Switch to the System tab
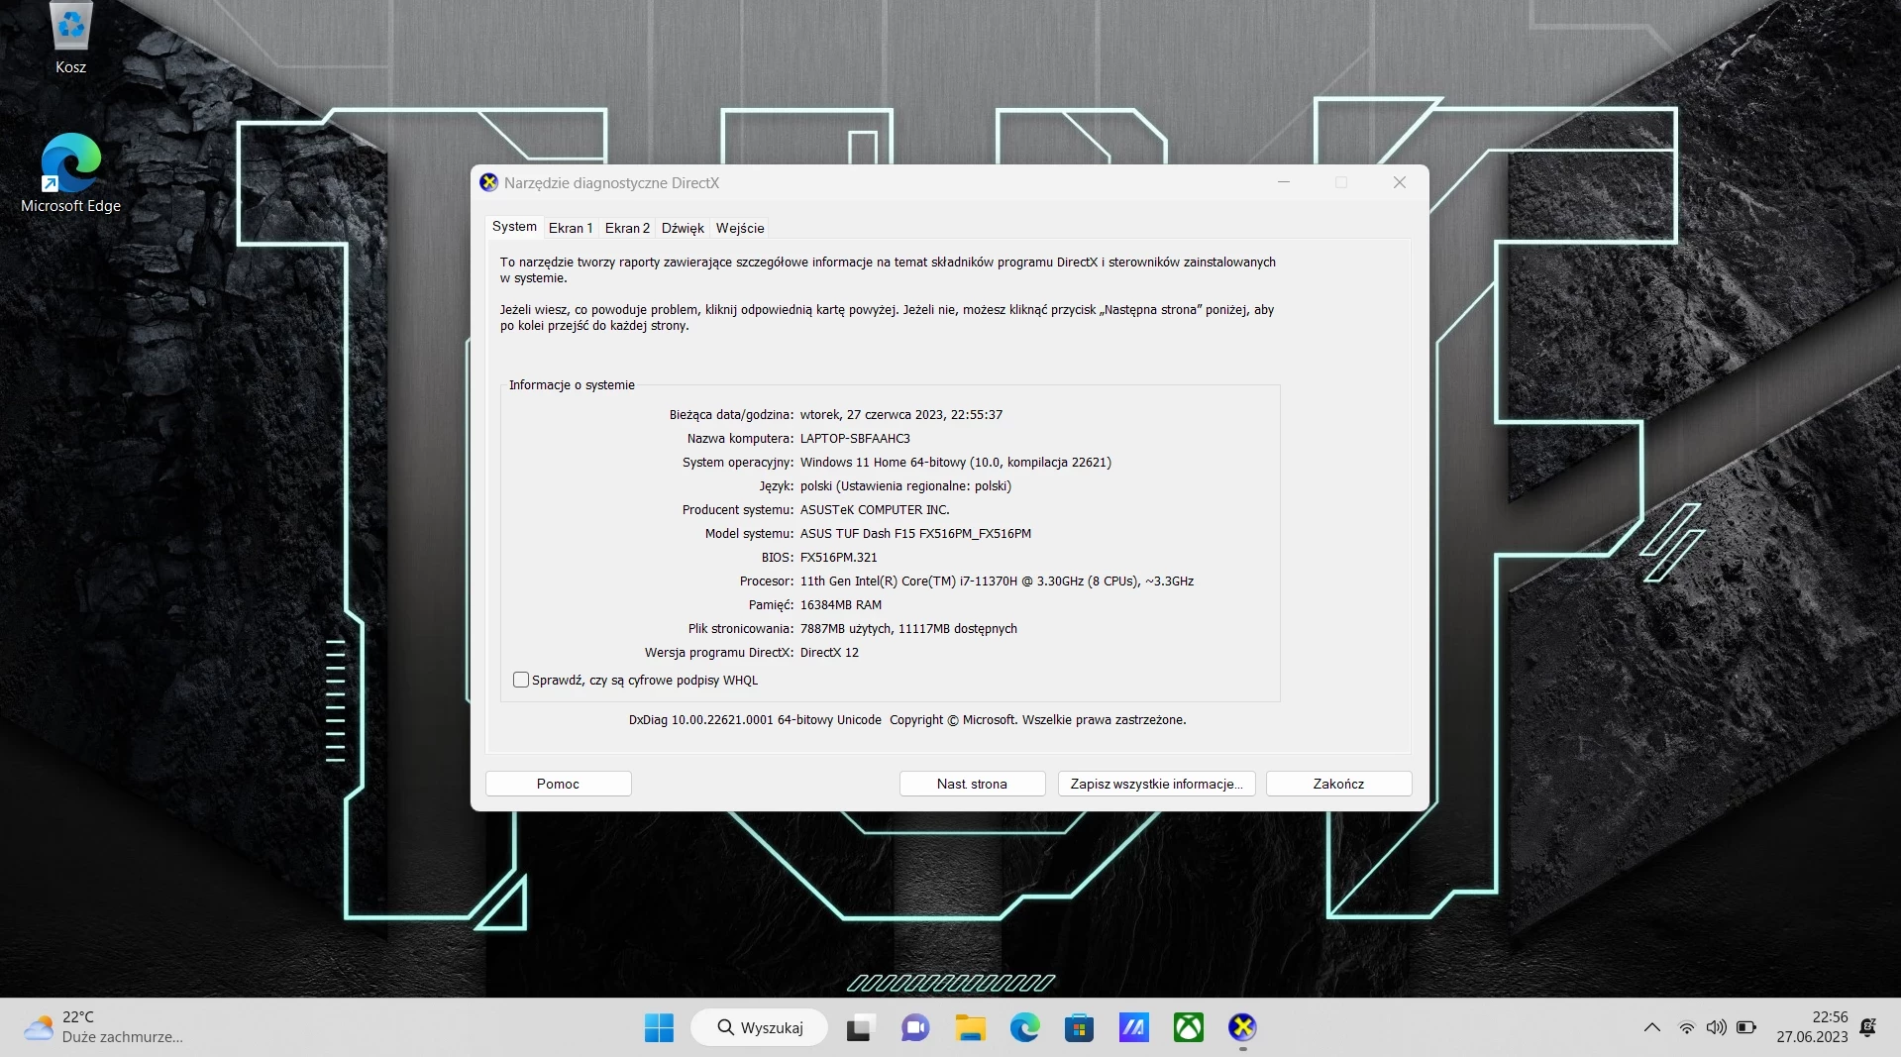1901x1057 pixels. 514,227
